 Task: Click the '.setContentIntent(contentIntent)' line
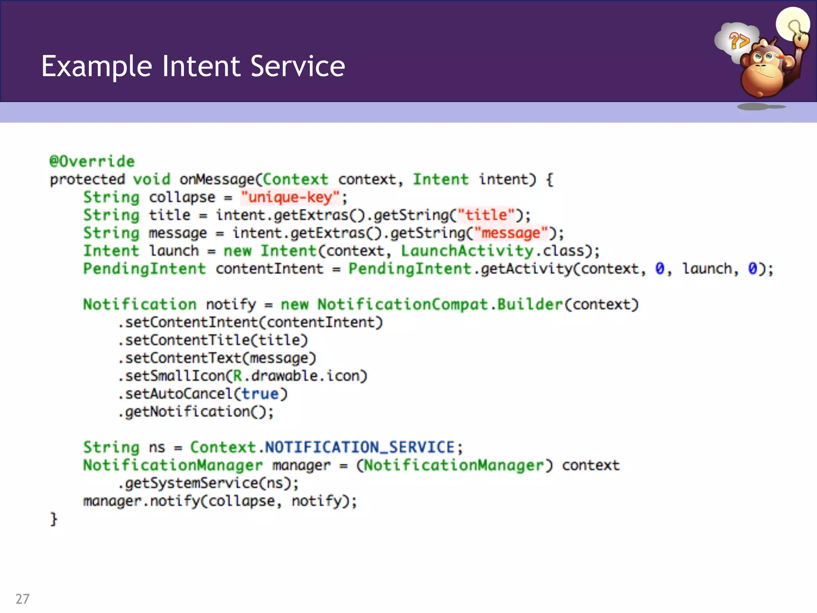coord(251,322)
